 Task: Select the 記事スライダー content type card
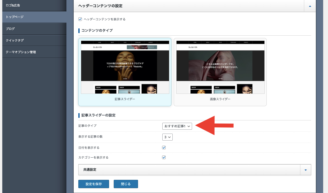(x=125, y=72)
